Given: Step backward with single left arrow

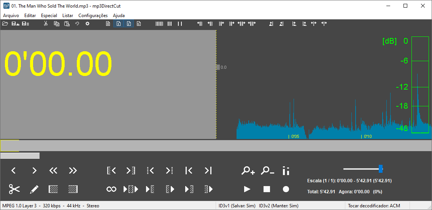Looking at the screenshot, I should (13, 171).
